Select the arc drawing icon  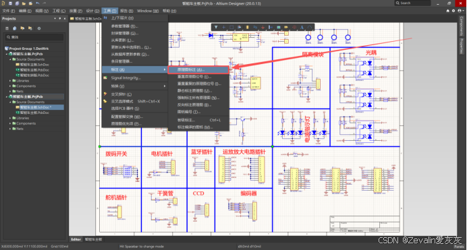click(x=310, y=27)
